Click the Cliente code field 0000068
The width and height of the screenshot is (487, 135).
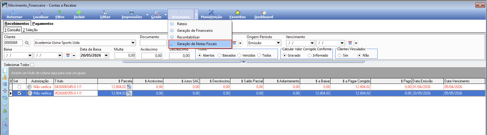click(x=13, y=43)
